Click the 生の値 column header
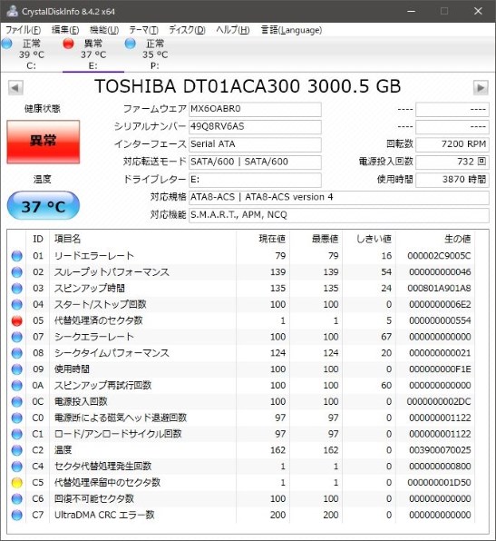Viewport: 496px width, 541px height. [x=457, y=239]
